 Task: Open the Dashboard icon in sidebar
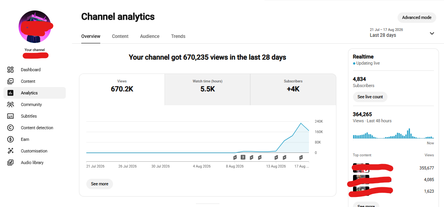[x=10, y=70]
